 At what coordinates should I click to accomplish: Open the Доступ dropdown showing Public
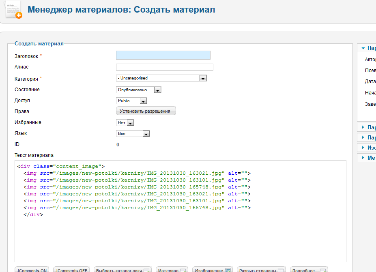pyautogui.click(x=131, y=101)
